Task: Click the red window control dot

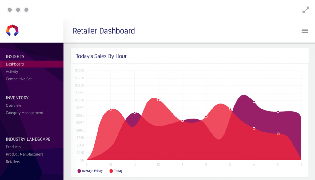Action: (10, 10)
